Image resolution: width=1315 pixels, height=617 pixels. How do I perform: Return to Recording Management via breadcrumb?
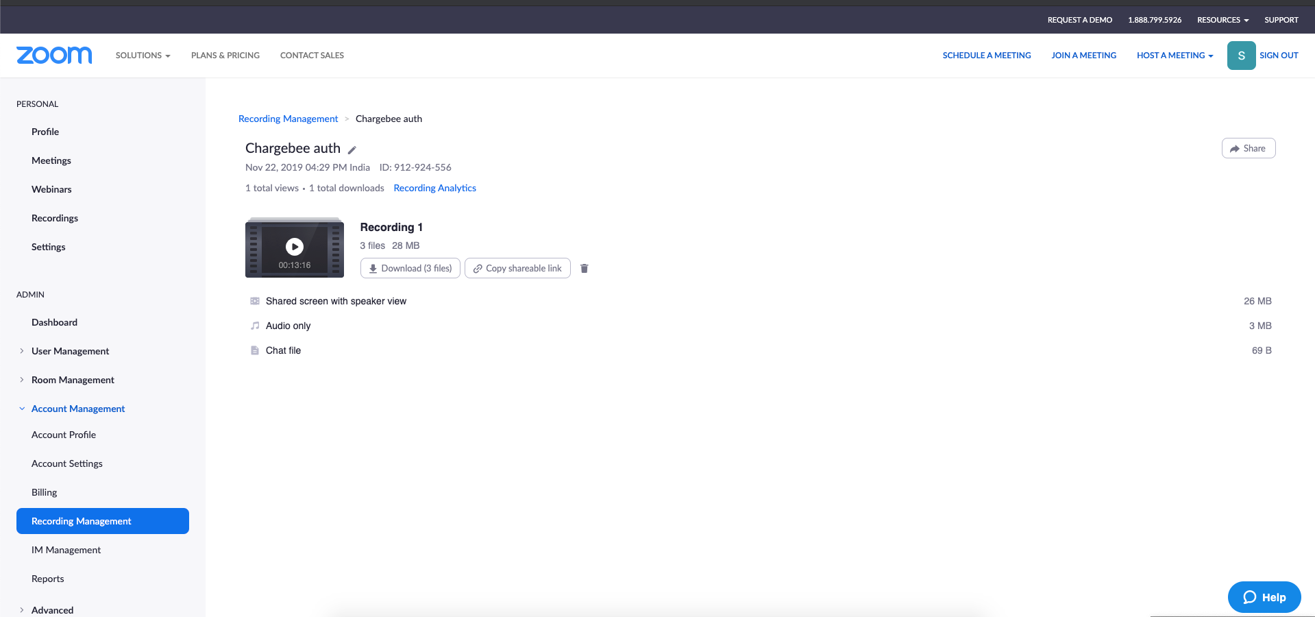pos(288,119)
